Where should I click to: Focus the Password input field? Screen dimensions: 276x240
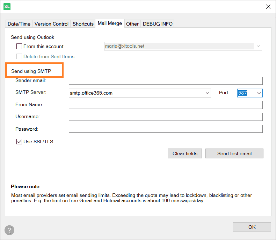point(166,129)
